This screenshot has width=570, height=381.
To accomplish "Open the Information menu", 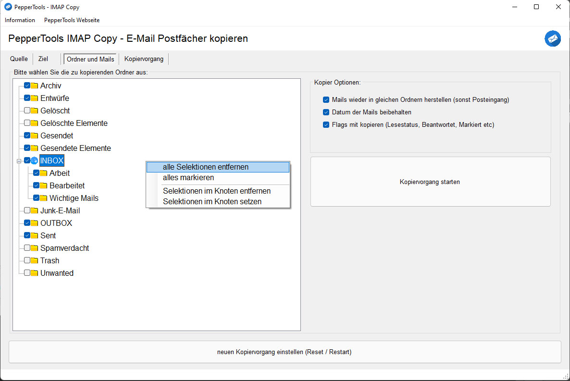I will [x=20, y=20].
